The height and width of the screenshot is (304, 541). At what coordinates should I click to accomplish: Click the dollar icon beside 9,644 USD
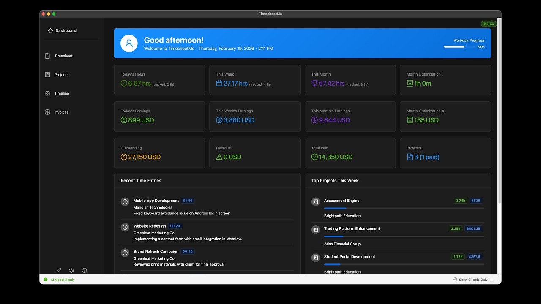click(x=314, y=120)
